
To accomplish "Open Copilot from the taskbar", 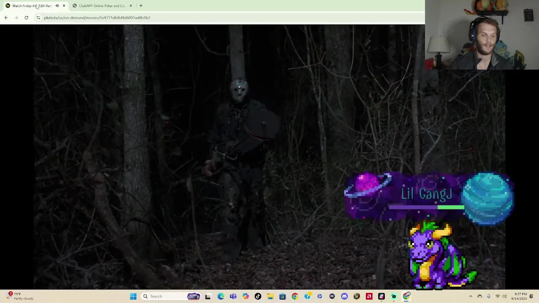I will (x=245, y=296).
